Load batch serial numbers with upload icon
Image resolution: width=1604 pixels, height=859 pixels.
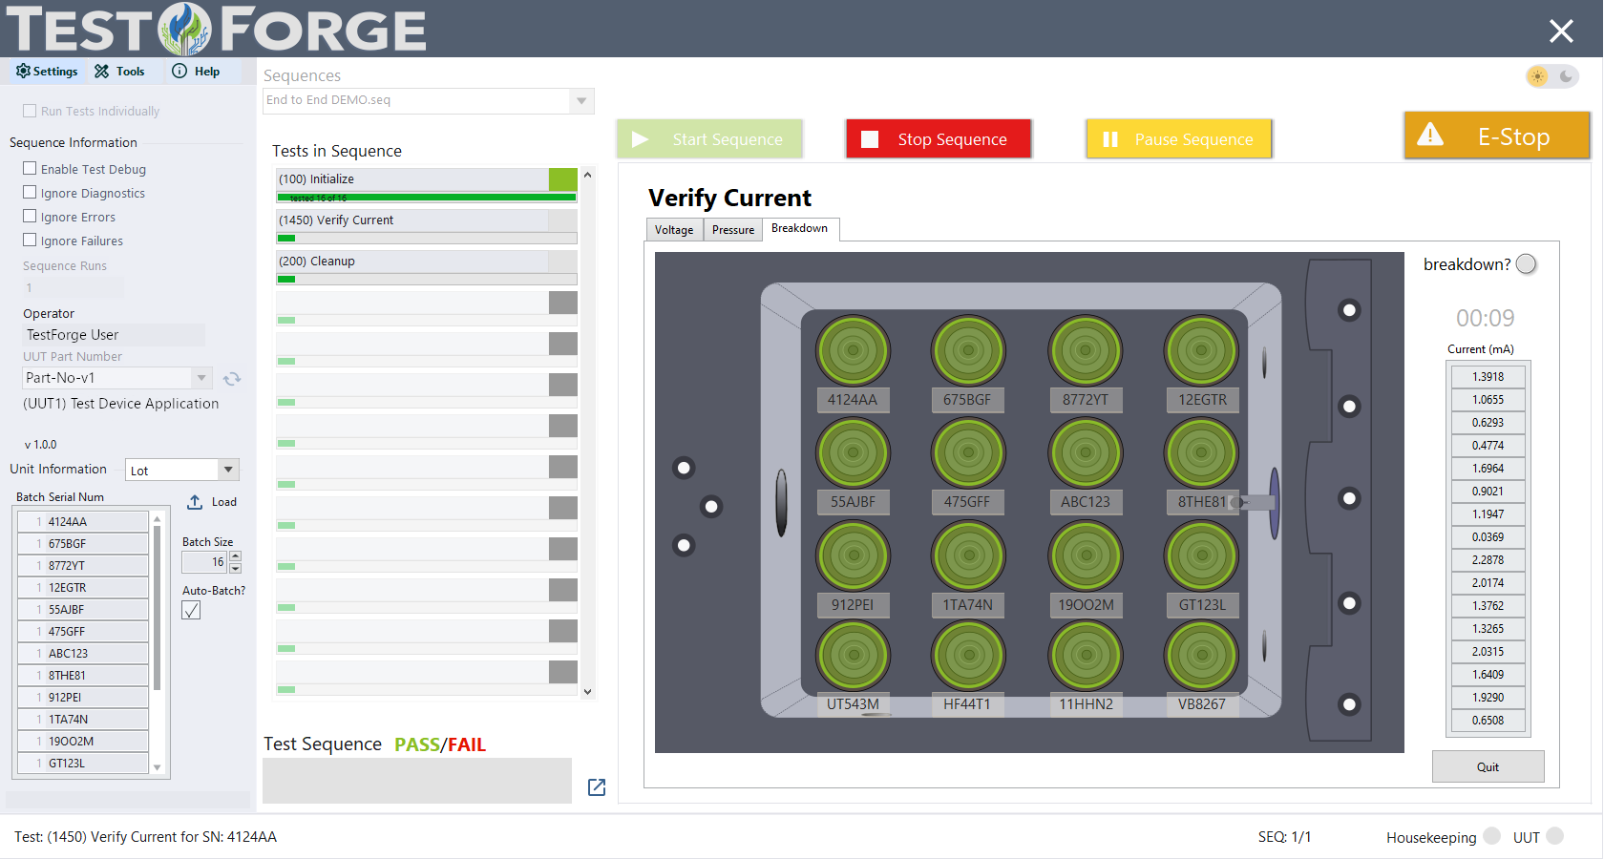click(x=195, y=501)
